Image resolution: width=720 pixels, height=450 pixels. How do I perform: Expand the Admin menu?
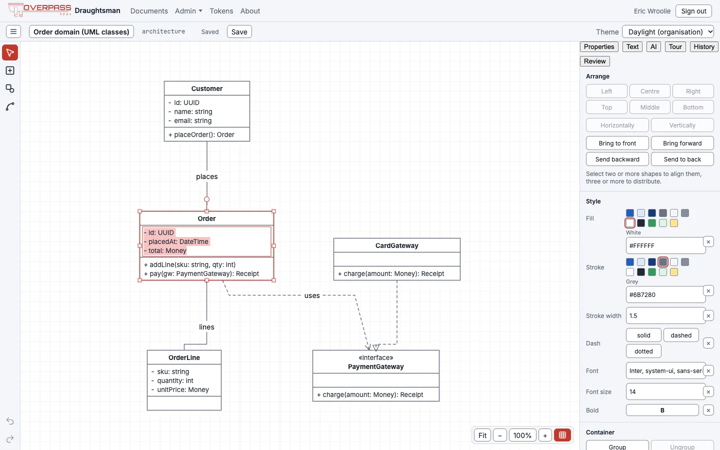[x=188, y=11]
